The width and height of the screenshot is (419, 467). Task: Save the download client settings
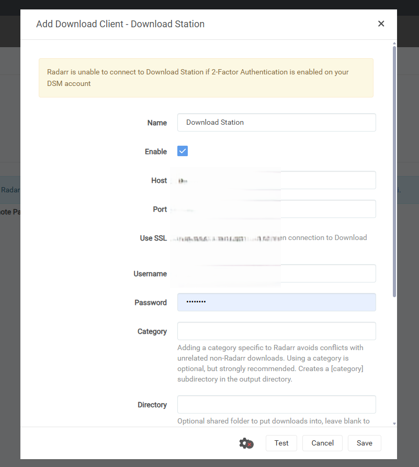pos(364,443)
